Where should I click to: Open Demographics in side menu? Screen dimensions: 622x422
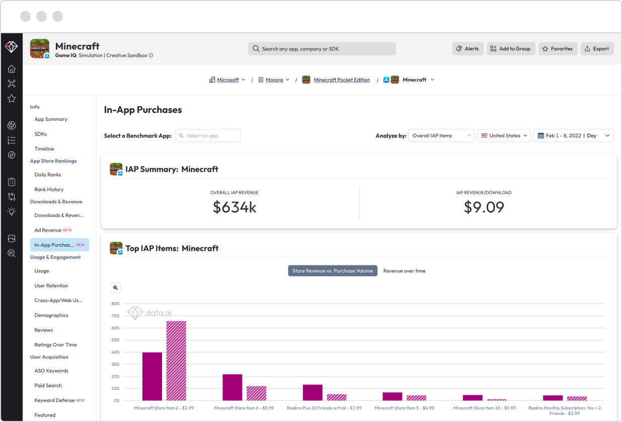(x=51, y=315)
